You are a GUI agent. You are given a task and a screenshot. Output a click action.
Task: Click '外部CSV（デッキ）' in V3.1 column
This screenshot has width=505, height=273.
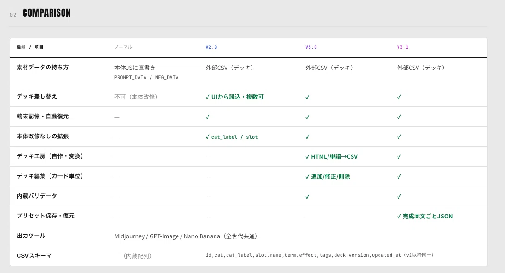coord(421,68)
